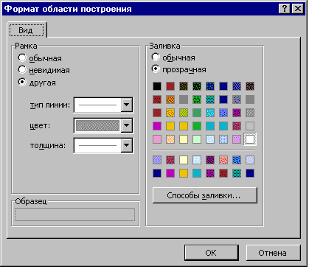309x269 pixels.
Task: Choose the pale green pastel swatch
Action: click(x=197, y=139)
